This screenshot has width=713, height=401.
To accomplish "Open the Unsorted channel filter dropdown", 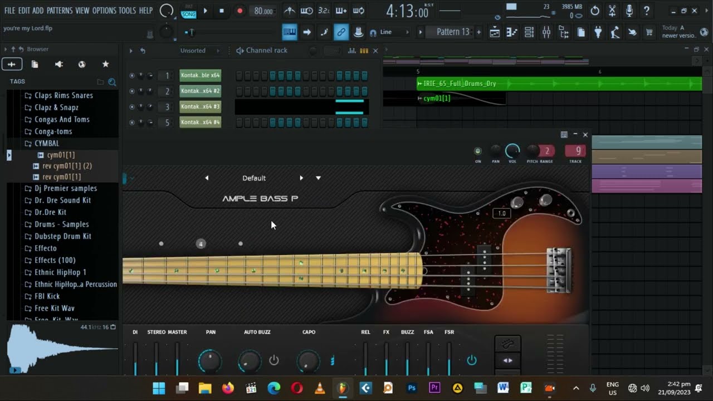I will pyautogui.click(x=199, y=51).
